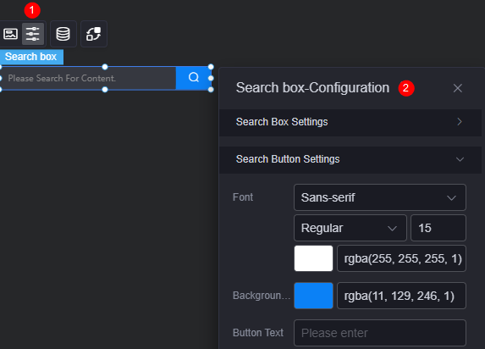Open the style image icon in toolbar
The width and height of the screenshot is (485, 349).
tap(10, 34)
